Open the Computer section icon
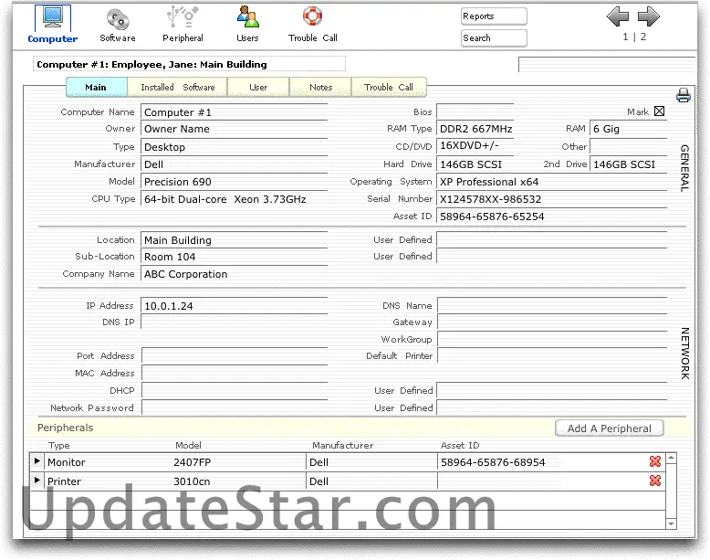Screen dimensions: 710x560 (53, 18)
